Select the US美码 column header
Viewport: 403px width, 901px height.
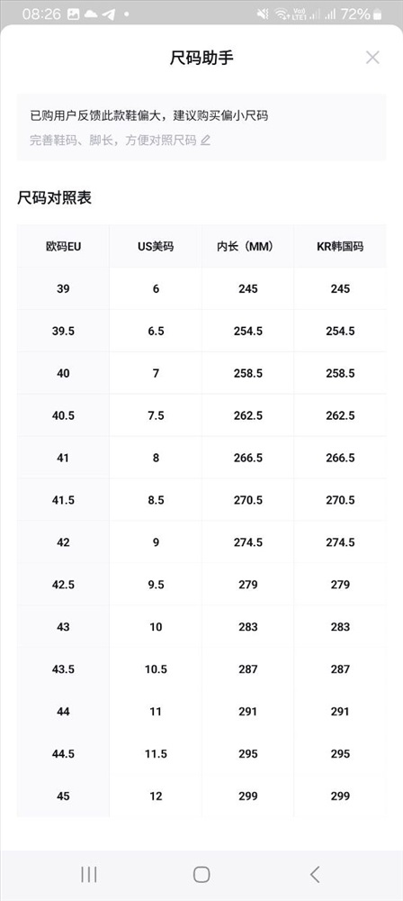(156, 247)
